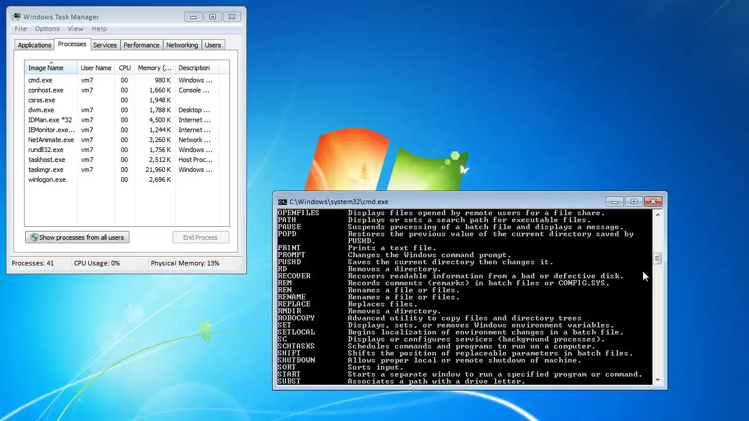Close the cmd.exe command prompt window
The width and height of the screenshot is (749, 421).
pyautogui.click(x=653, y=202)
